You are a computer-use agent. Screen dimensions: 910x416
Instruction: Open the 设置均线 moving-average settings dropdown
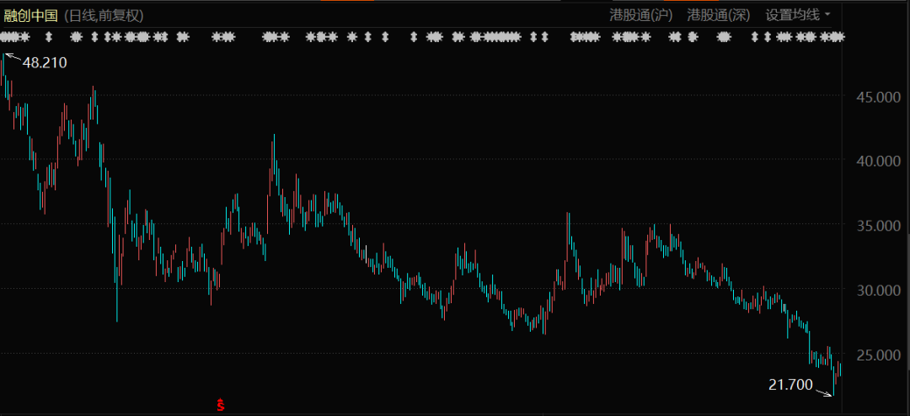(797, 15)
